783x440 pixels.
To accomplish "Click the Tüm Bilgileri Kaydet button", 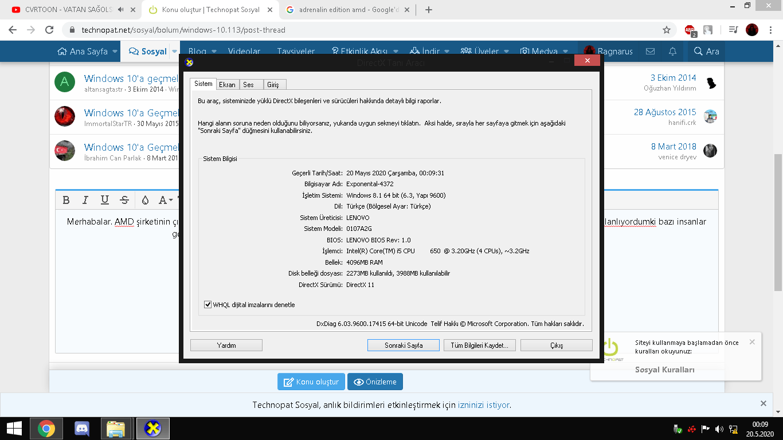I will 480,345.
